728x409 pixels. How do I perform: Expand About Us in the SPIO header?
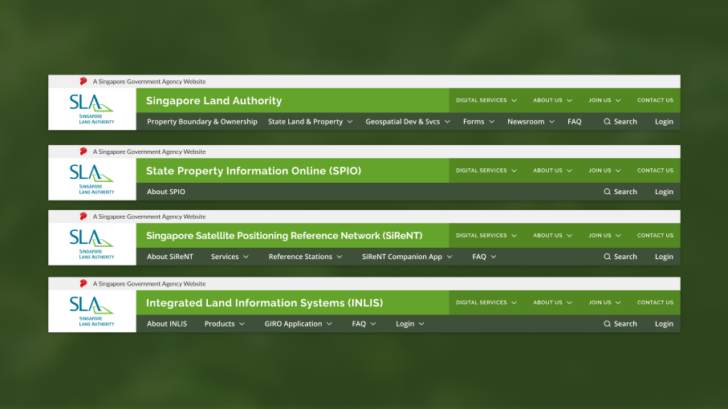tap(552, 171)
